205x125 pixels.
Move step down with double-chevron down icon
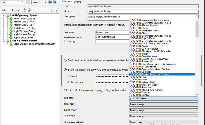[x=29, y=10]
